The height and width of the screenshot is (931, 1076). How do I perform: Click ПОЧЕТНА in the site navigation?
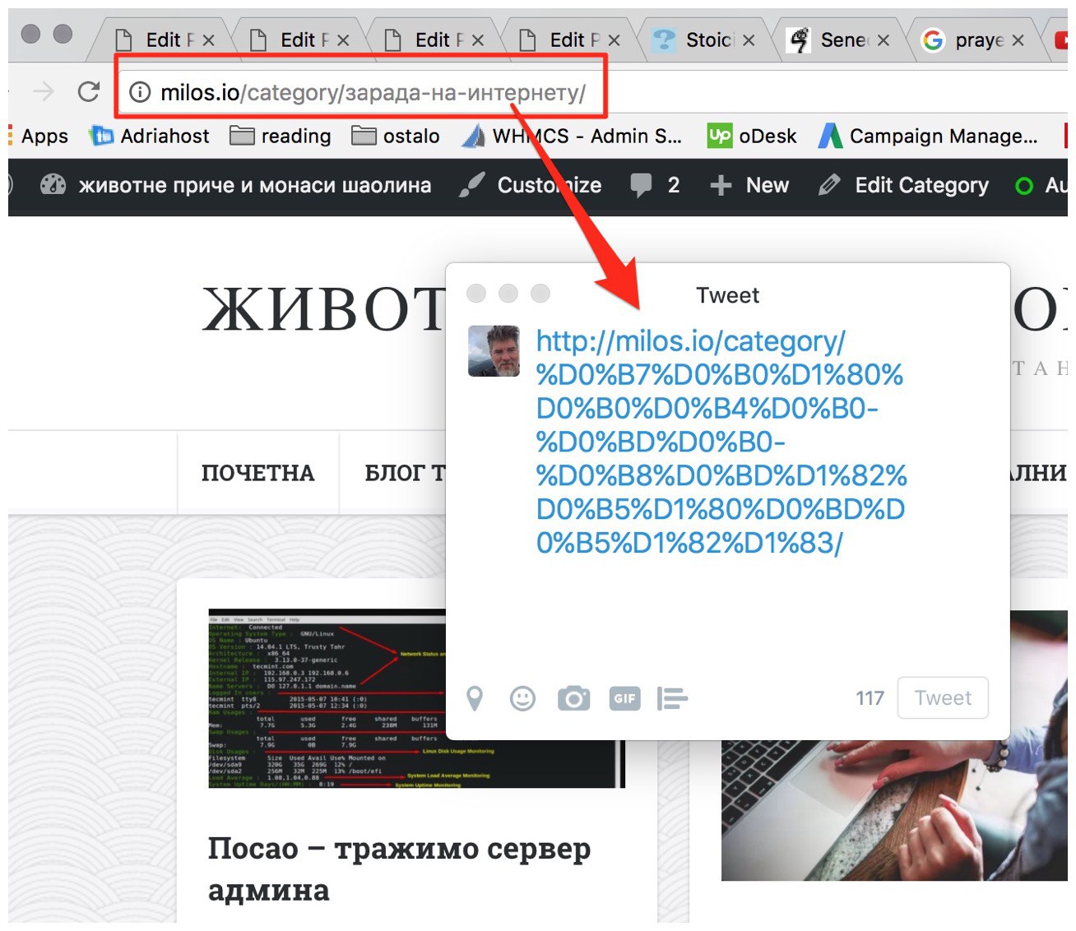point(257,473)
